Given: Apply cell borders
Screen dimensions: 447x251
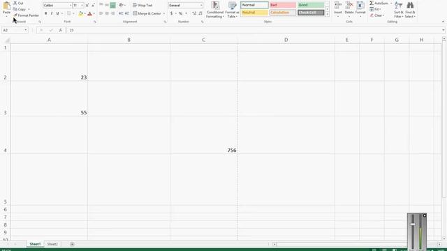Looking at the screenshot, I should pos(69,13).
